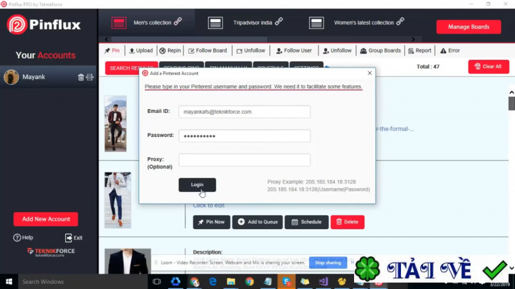Delete the Mayank account with trash icon

click(x=81, y=77)
